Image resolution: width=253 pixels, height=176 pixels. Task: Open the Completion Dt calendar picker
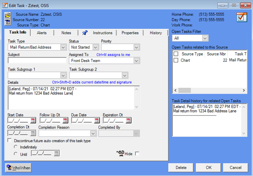click(33, 133)
